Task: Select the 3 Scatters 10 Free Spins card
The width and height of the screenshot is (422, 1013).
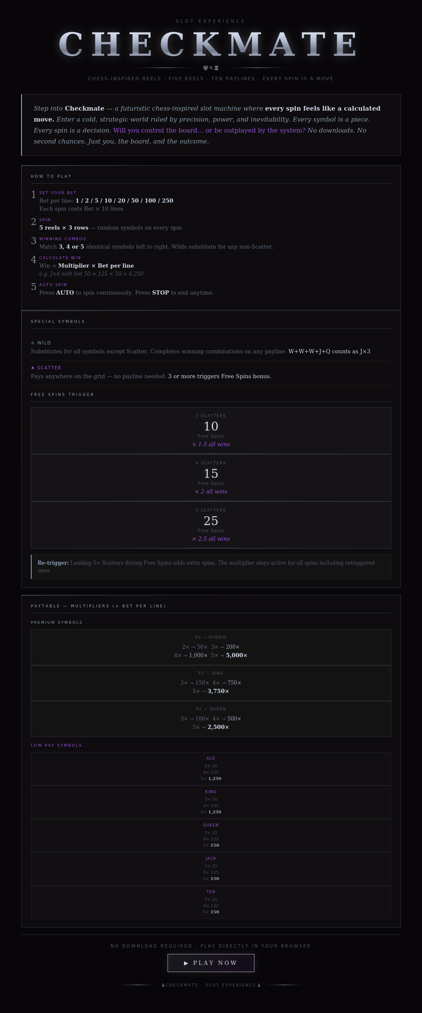Action: click(x=211, y=431)
